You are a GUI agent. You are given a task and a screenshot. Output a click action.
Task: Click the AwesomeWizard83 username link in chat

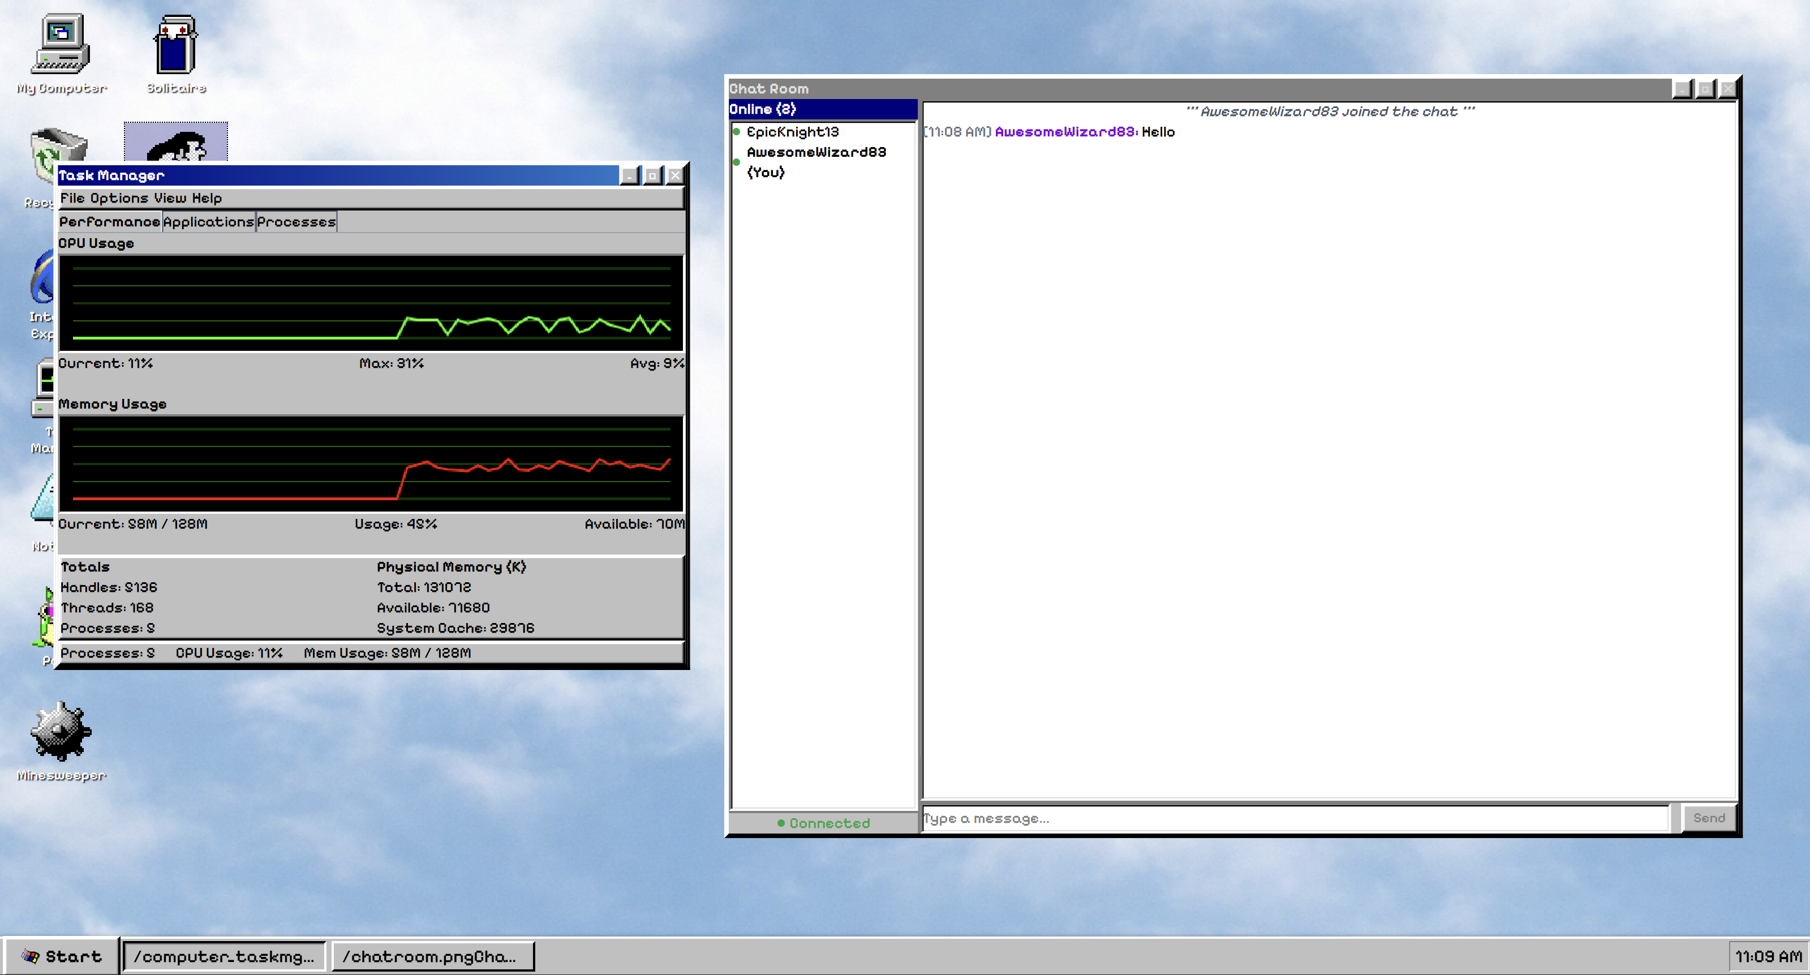(x=1066, y=132)
